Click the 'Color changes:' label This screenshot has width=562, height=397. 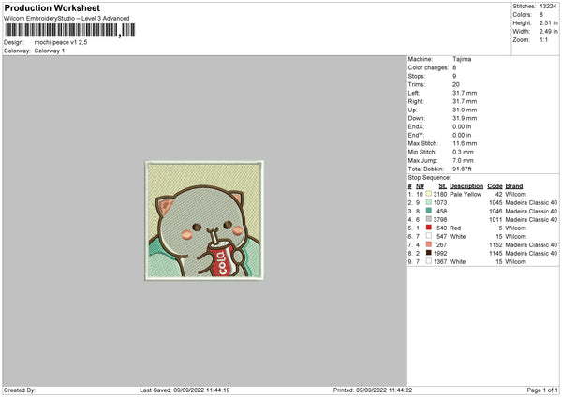click(428, 67)
